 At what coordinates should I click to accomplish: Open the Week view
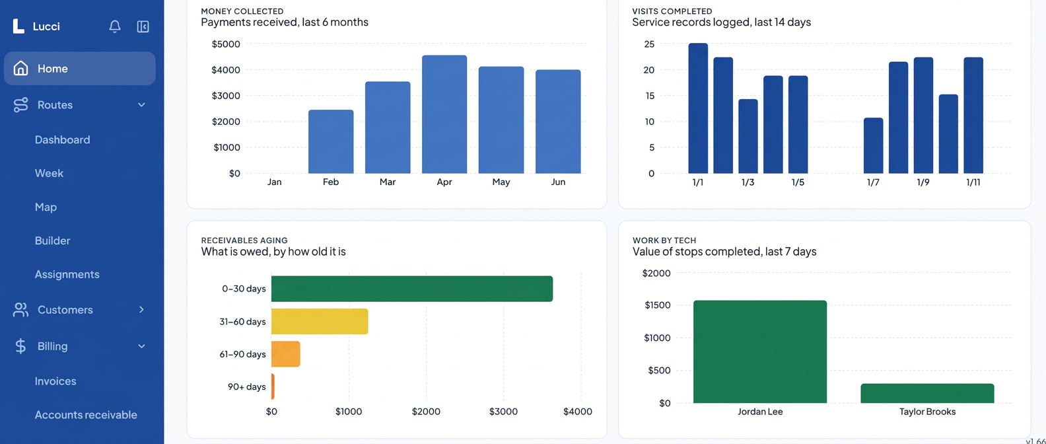coord(49,173)
